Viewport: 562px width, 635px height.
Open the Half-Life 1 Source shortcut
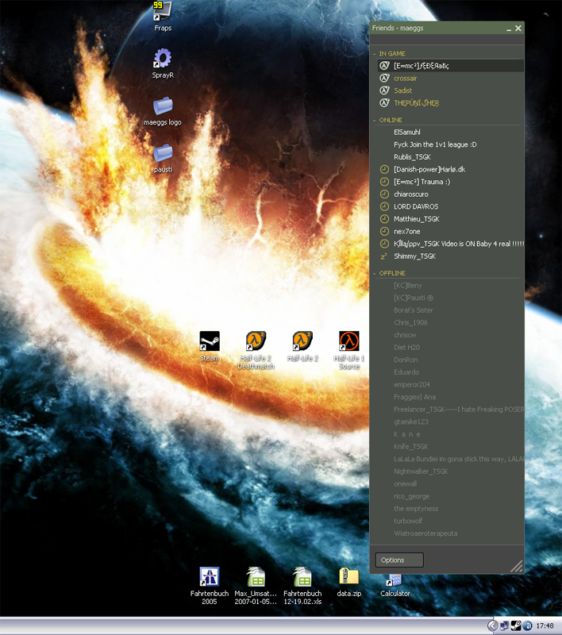(x=349, y=341)
